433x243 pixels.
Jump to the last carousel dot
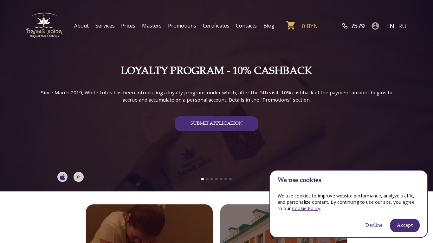coord(230,179)
